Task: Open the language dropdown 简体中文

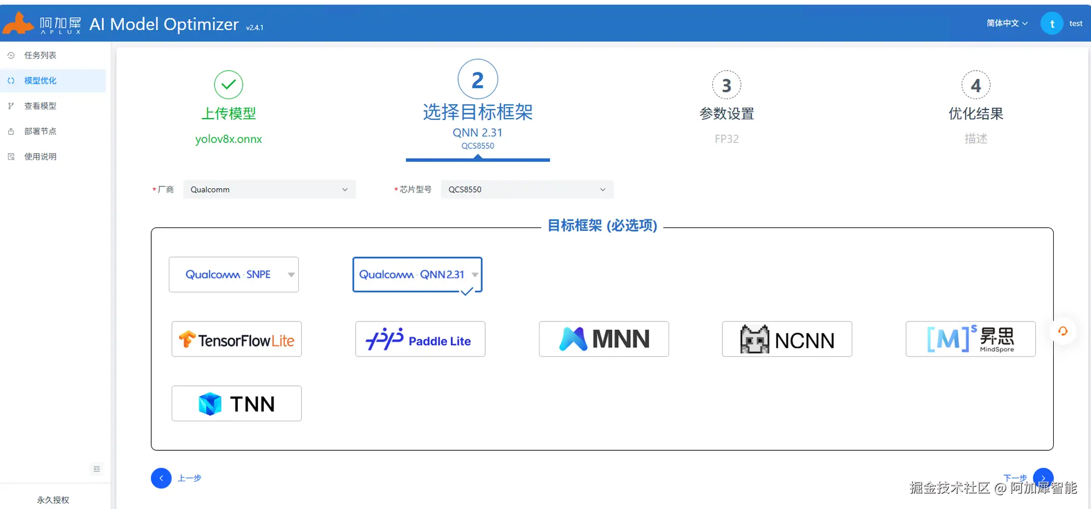Action: click(1007, 23)
